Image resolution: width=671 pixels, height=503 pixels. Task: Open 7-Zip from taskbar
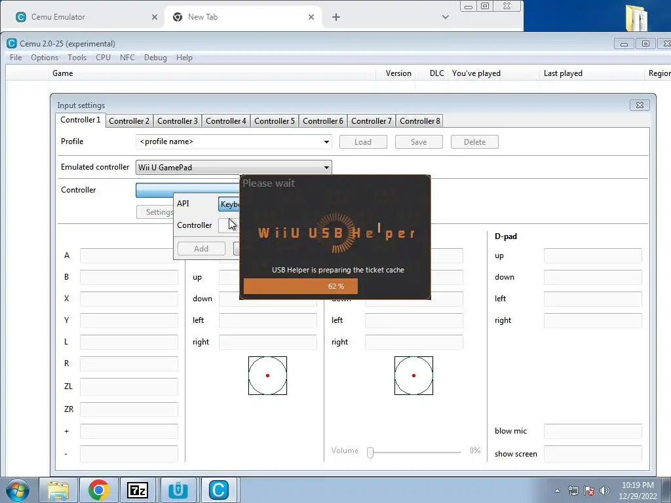pyautogui.click(x=138, y=490)
